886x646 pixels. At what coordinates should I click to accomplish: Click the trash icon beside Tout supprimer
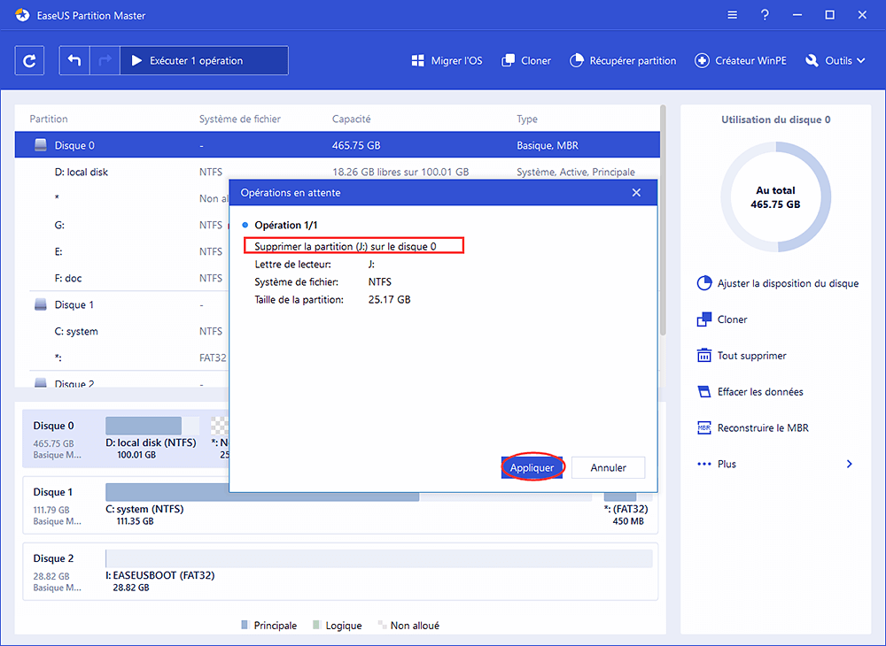point(704,356)
